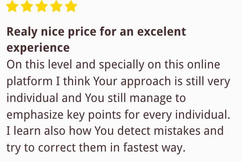The width and height of the screenshot is (242, 162).
Task: Select the fourth yellow rating star
Action: click(x=56, y=6)
